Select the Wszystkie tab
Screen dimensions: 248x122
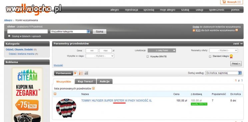coord(64,82)
